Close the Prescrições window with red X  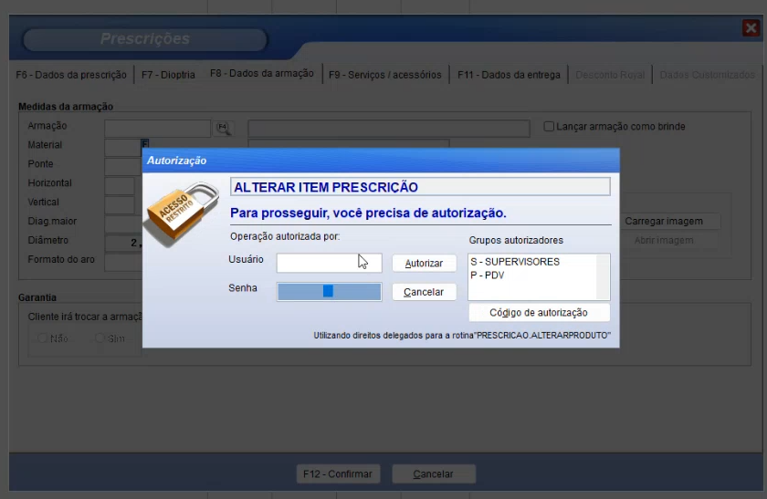[x=751, y=28]
